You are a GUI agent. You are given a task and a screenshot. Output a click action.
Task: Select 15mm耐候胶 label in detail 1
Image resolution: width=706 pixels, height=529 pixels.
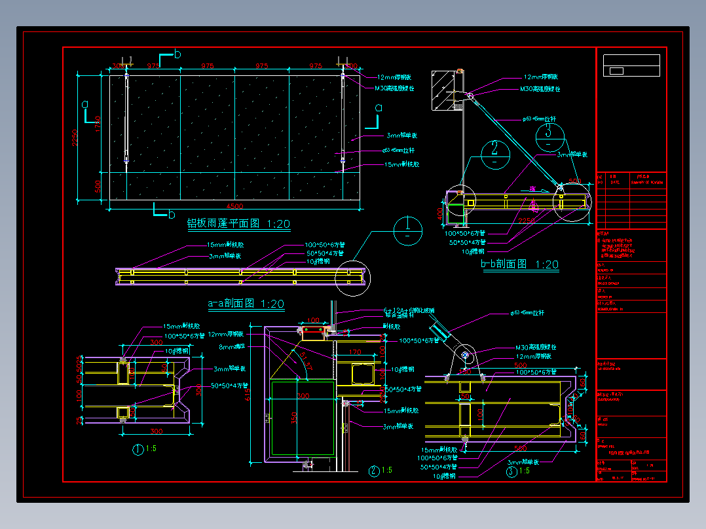pyautogui.click(x=181, y=326)
